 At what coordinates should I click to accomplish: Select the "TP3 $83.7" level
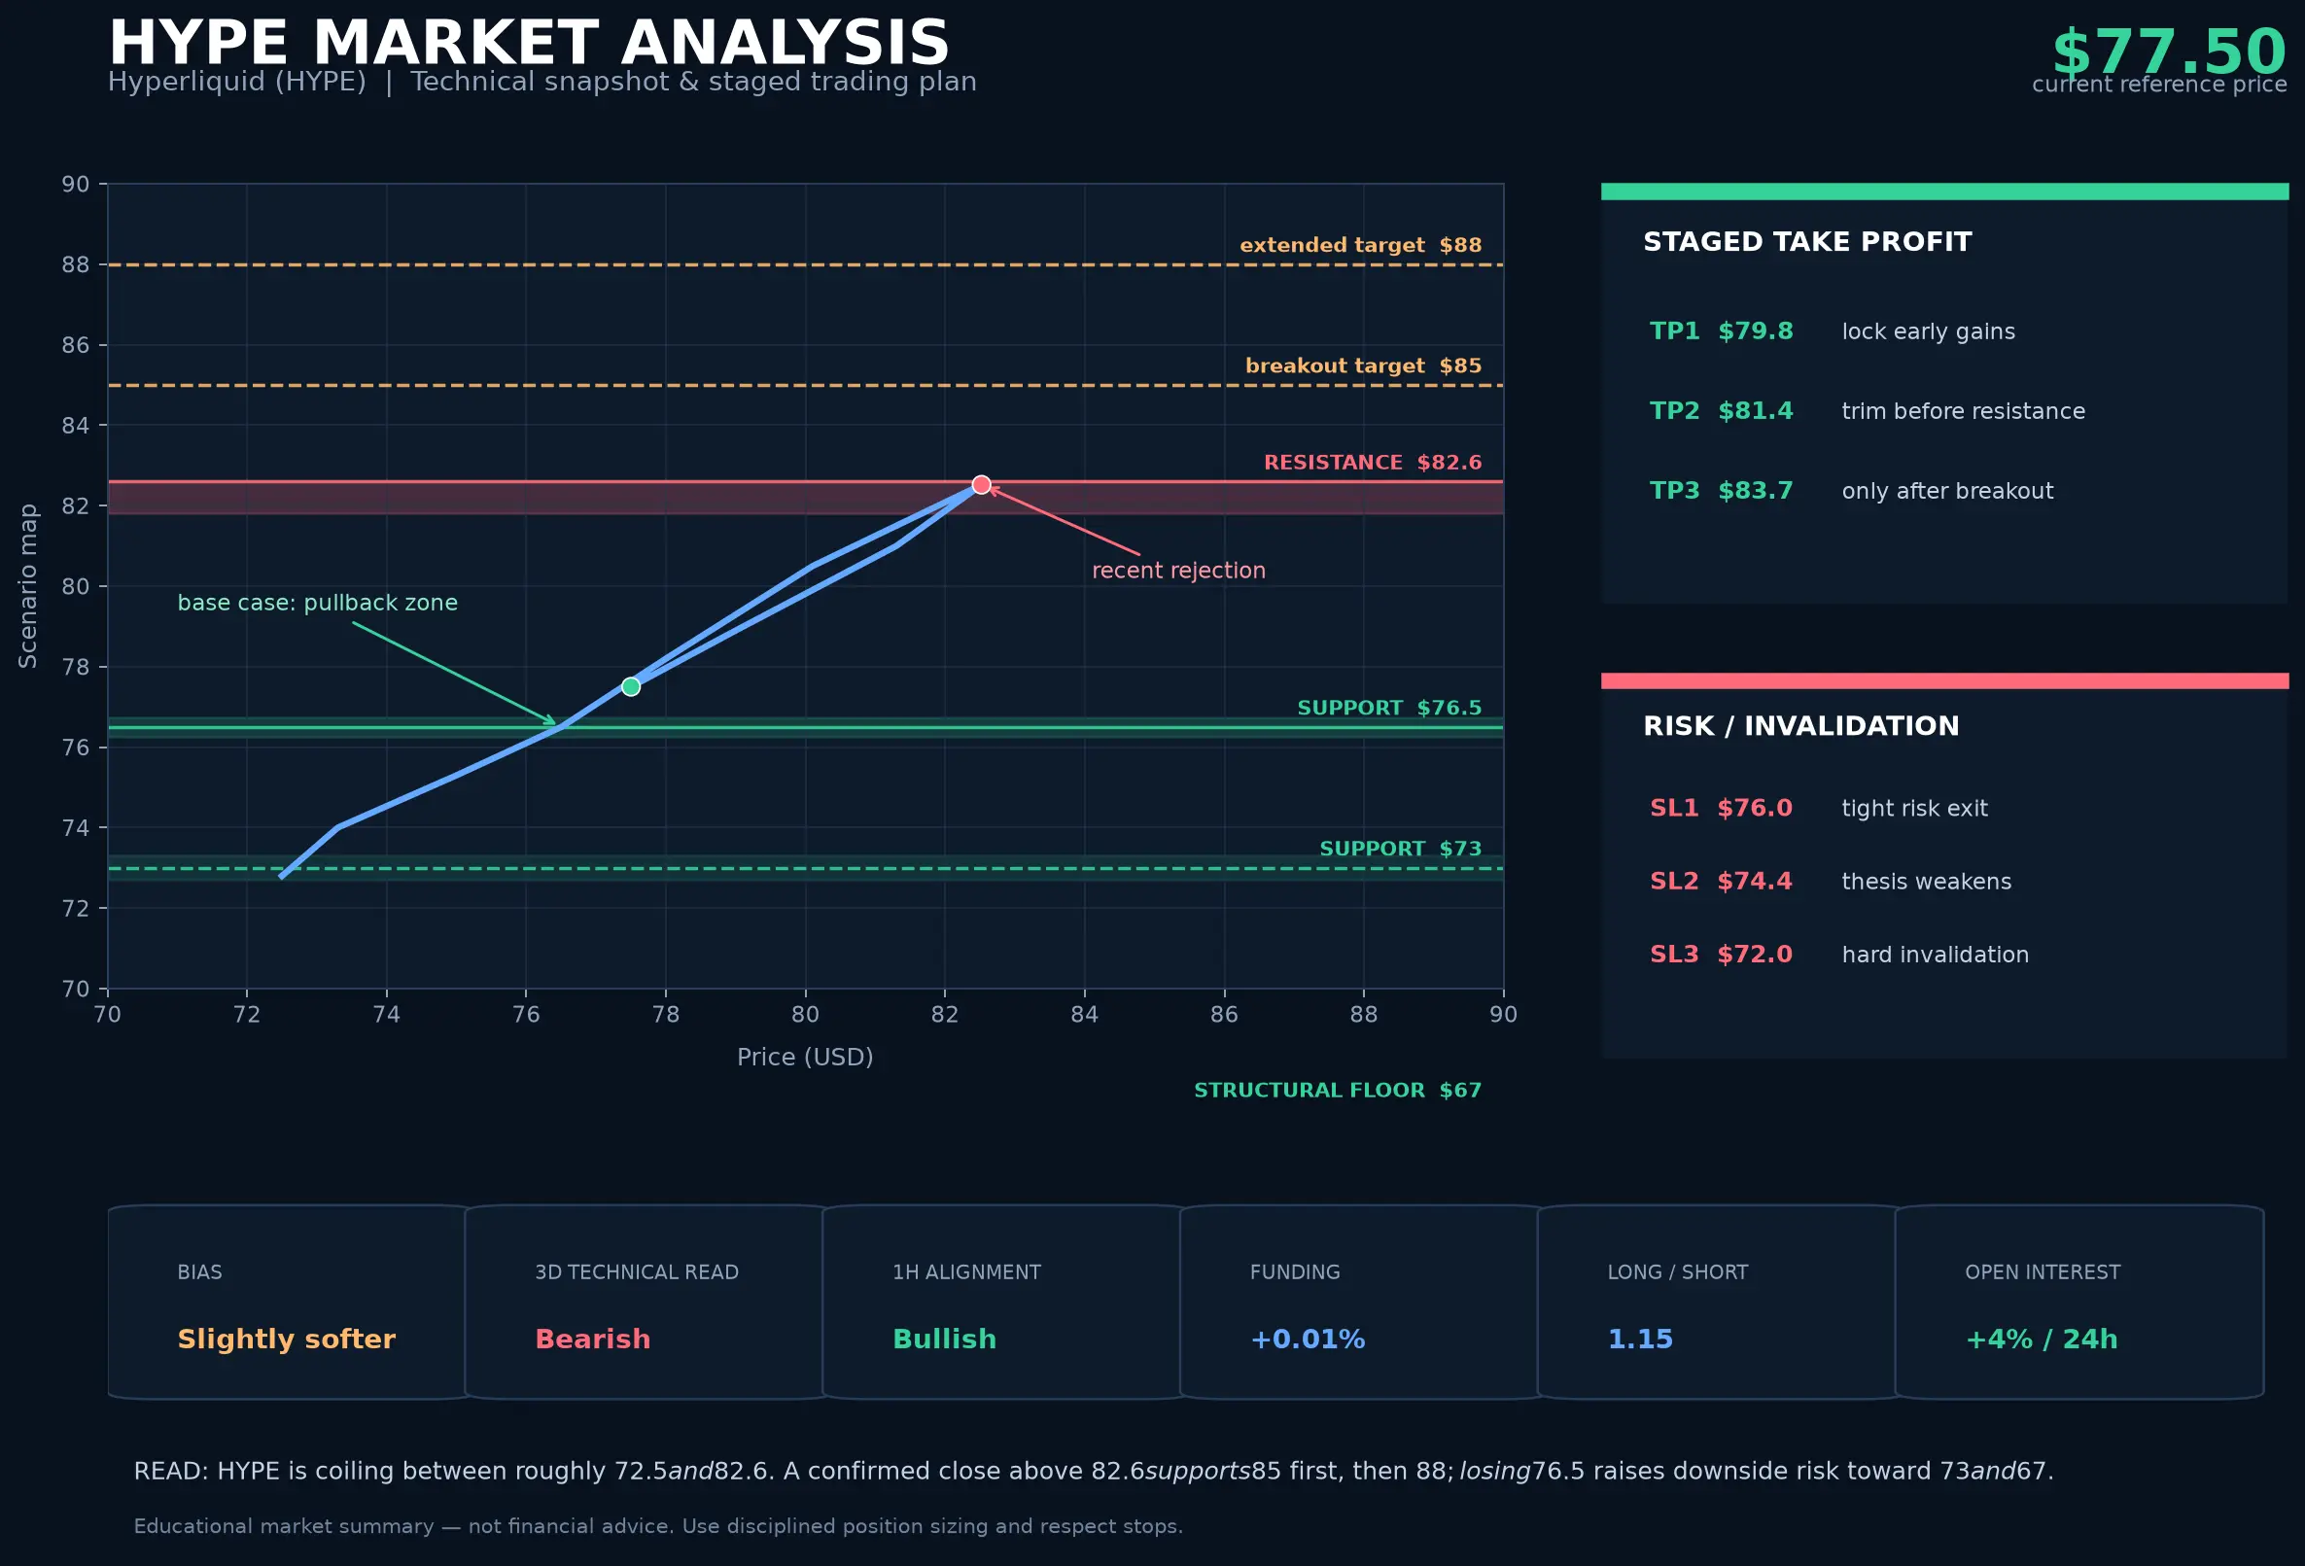[x=1722, y=491]
